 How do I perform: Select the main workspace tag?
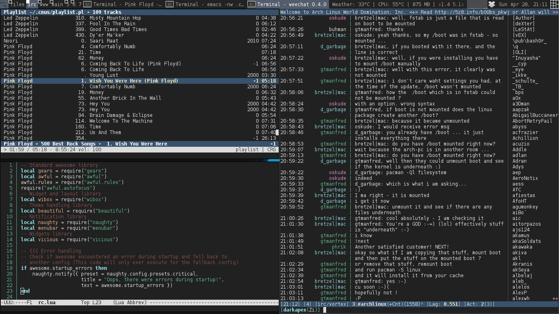pos(57,4)
